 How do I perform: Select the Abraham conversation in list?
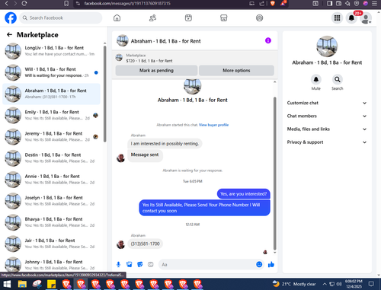(x=51, y=94)
